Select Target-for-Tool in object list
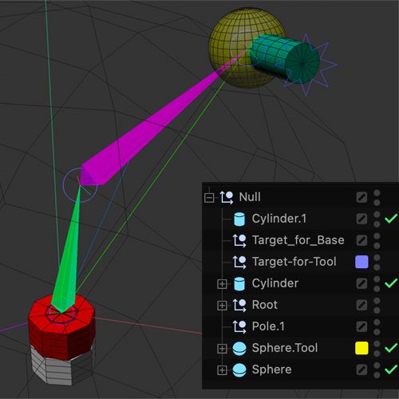This screenshot has width=399, height=399. (294, 262)
